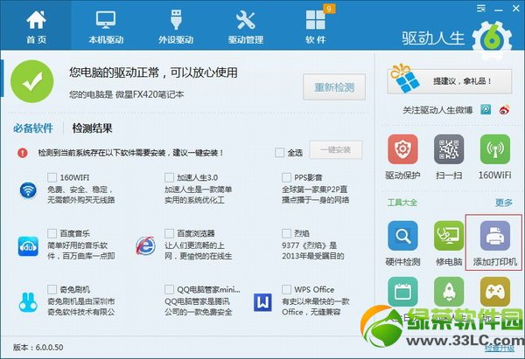This screenshot has width=525, height=359.
Task: Click the 扫一扫 QR code icon
Action: coord(448,152)
